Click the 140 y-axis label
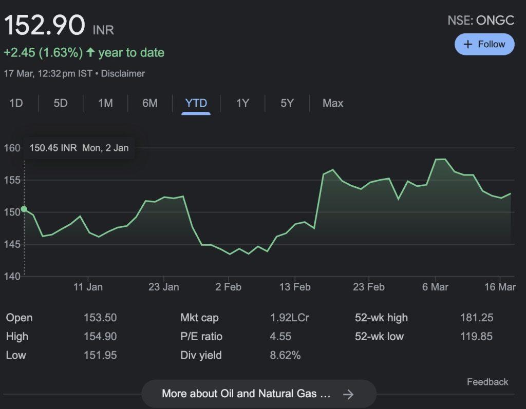The image size is (526, 409). (x=12, y=276)
